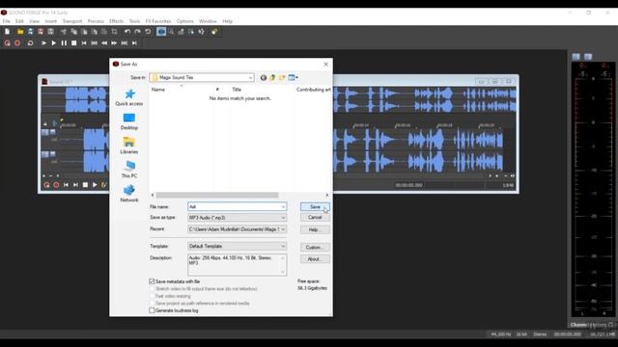Click Stop in the Sound window transport
Viewport: 618px width, 347px height.
(x=85, y=185)
